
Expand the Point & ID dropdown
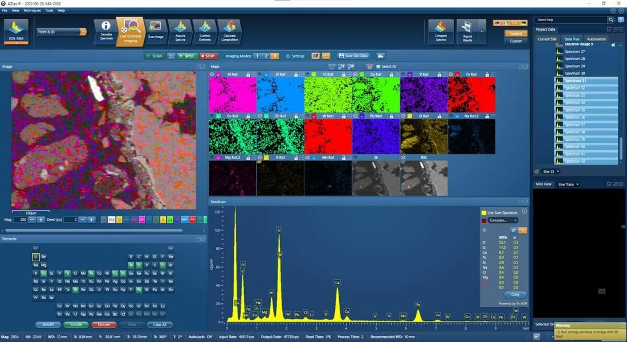tap(83, 32)
